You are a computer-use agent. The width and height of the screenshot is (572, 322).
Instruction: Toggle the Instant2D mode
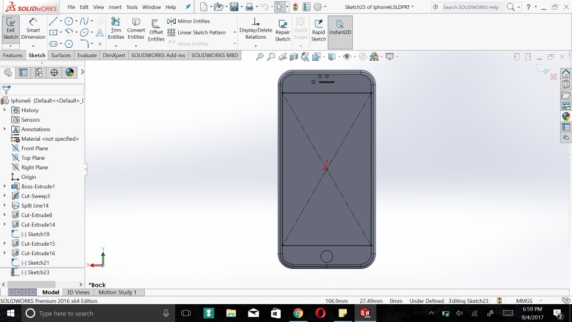pos(340,32)
